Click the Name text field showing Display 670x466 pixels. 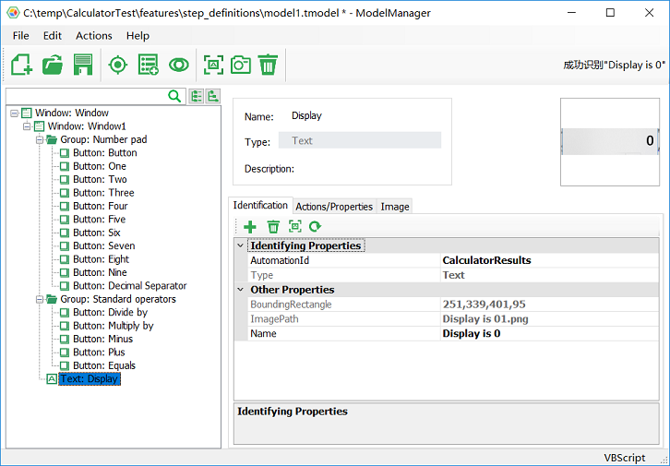(365, 116)
